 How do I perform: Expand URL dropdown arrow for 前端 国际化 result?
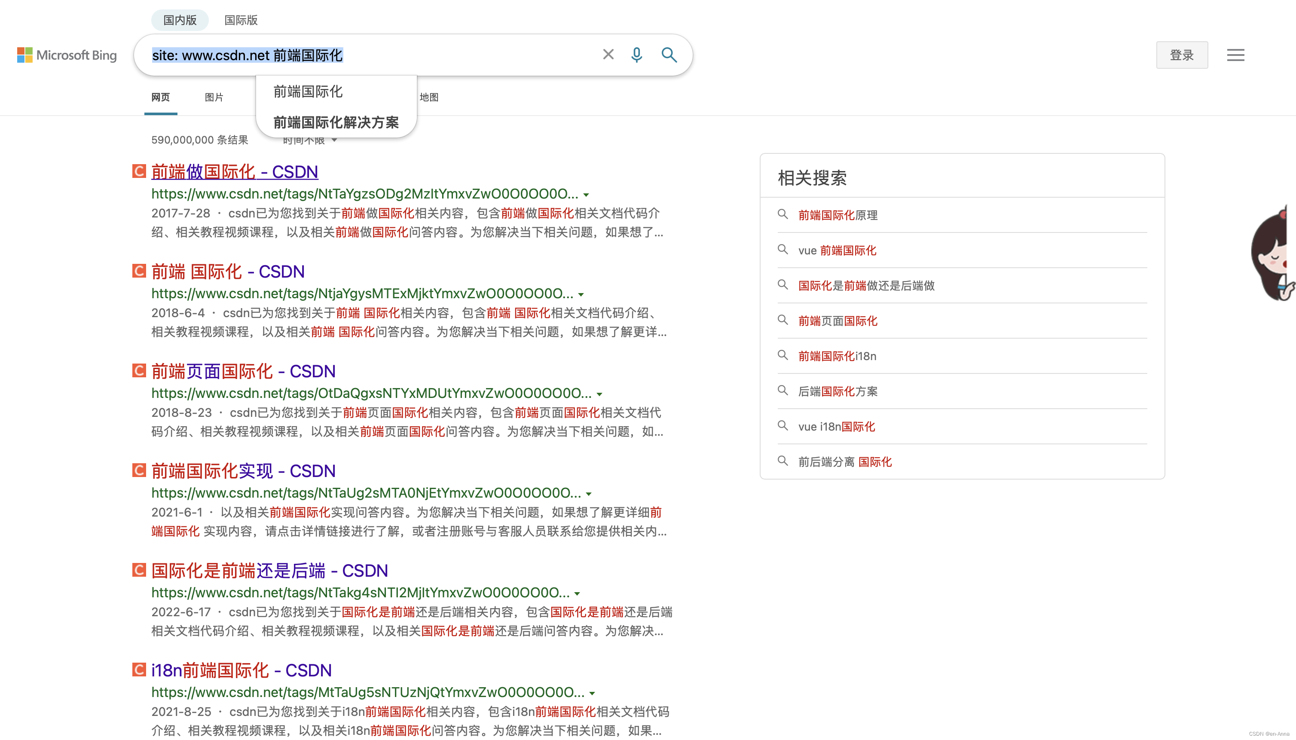point(581,294)
